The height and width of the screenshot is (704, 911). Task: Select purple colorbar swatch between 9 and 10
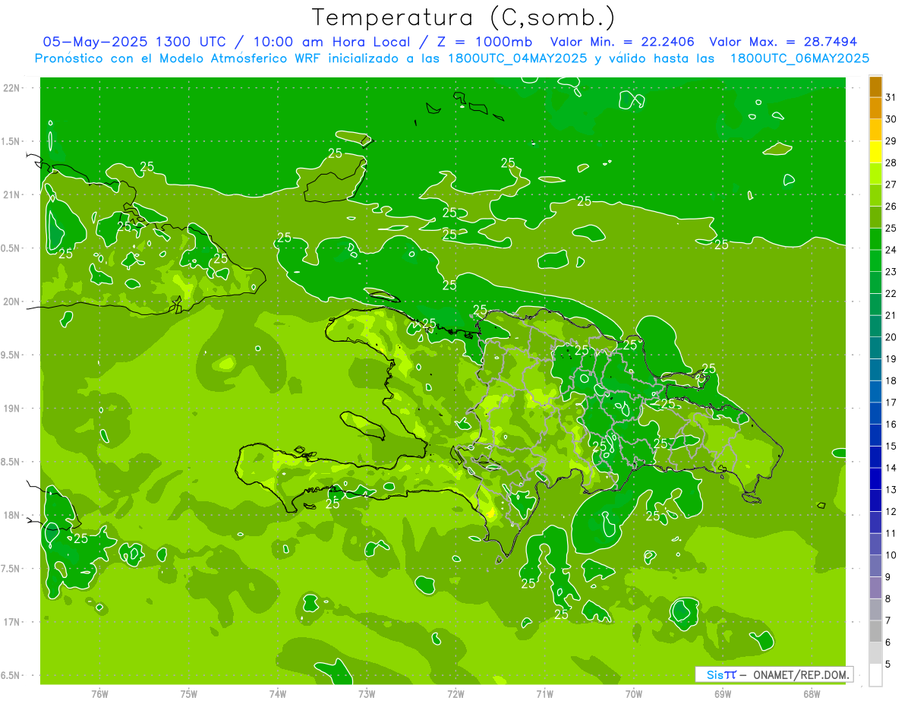click(875, 566)
